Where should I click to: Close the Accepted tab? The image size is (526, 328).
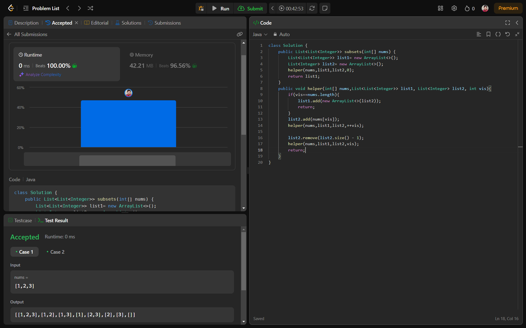[77, 23]
